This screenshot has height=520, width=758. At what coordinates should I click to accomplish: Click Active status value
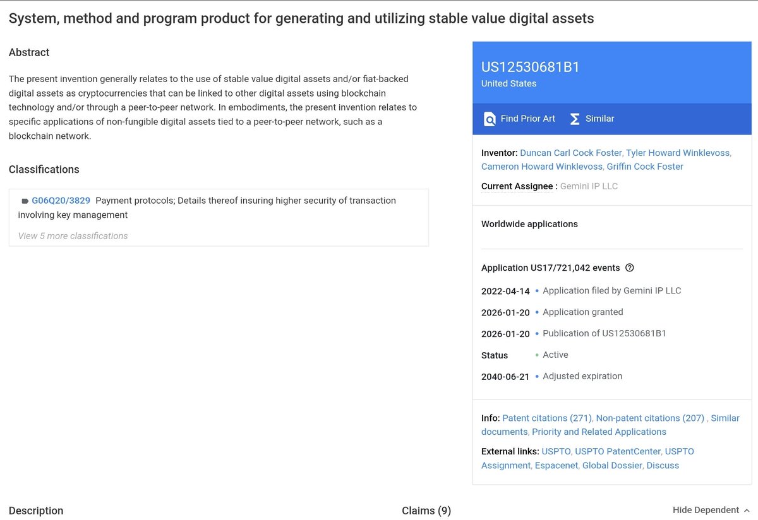(555, 355)
